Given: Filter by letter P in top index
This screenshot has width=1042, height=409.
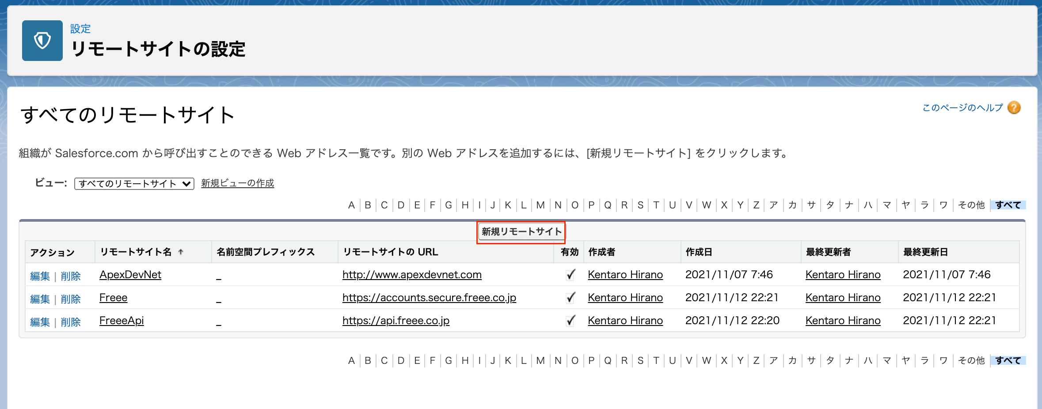Looking at the screenshot, I should point(591,205).
